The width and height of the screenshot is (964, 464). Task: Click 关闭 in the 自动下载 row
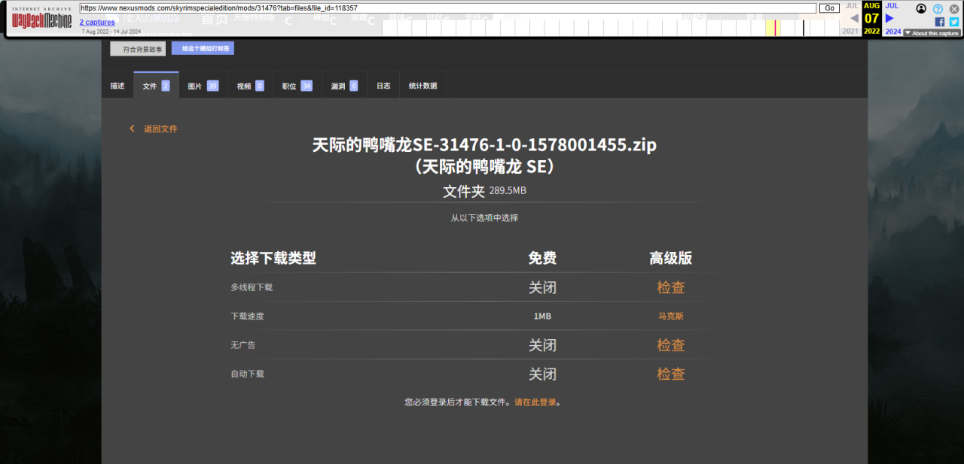click(542, 374)
